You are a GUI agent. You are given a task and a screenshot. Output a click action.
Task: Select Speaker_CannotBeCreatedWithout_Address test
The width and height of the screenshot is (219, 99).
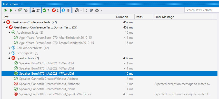[109, 79]
